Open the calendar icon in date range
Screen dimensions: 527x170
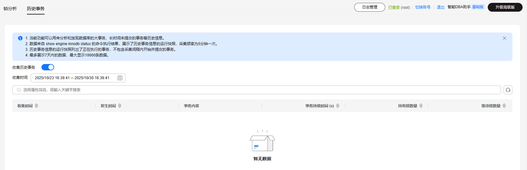[x=120, y=78]
